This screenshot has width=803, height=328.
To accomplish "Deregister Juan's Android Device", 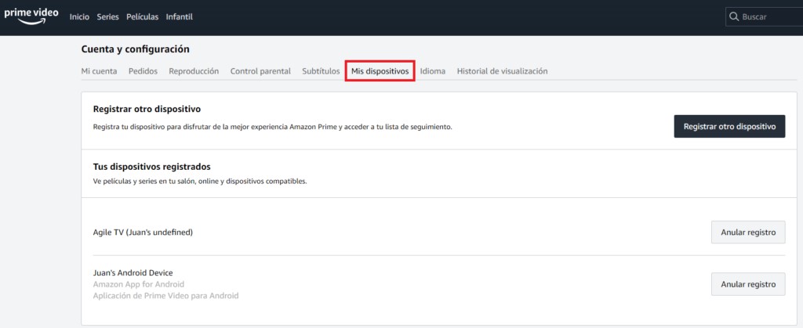I will [747, 284].
